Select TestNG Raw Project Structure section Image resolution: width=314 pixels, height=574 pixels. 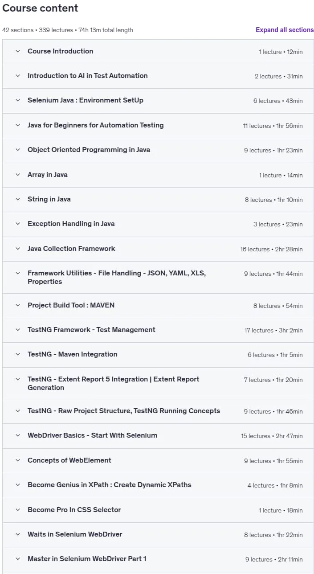tap(158, 411)
